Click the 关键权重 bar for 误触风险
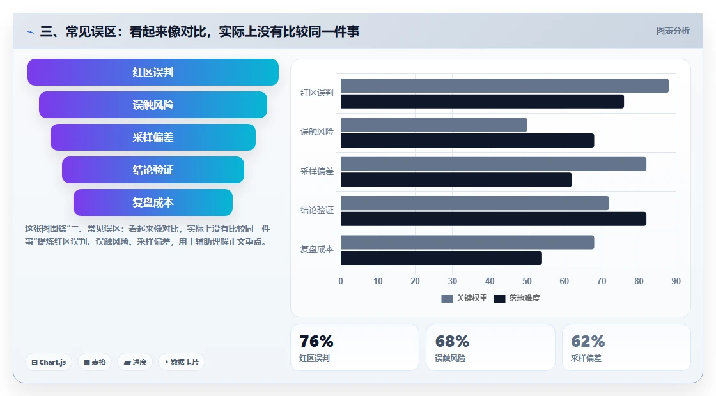This screenshot has width=716, height=396. point(434,125)
